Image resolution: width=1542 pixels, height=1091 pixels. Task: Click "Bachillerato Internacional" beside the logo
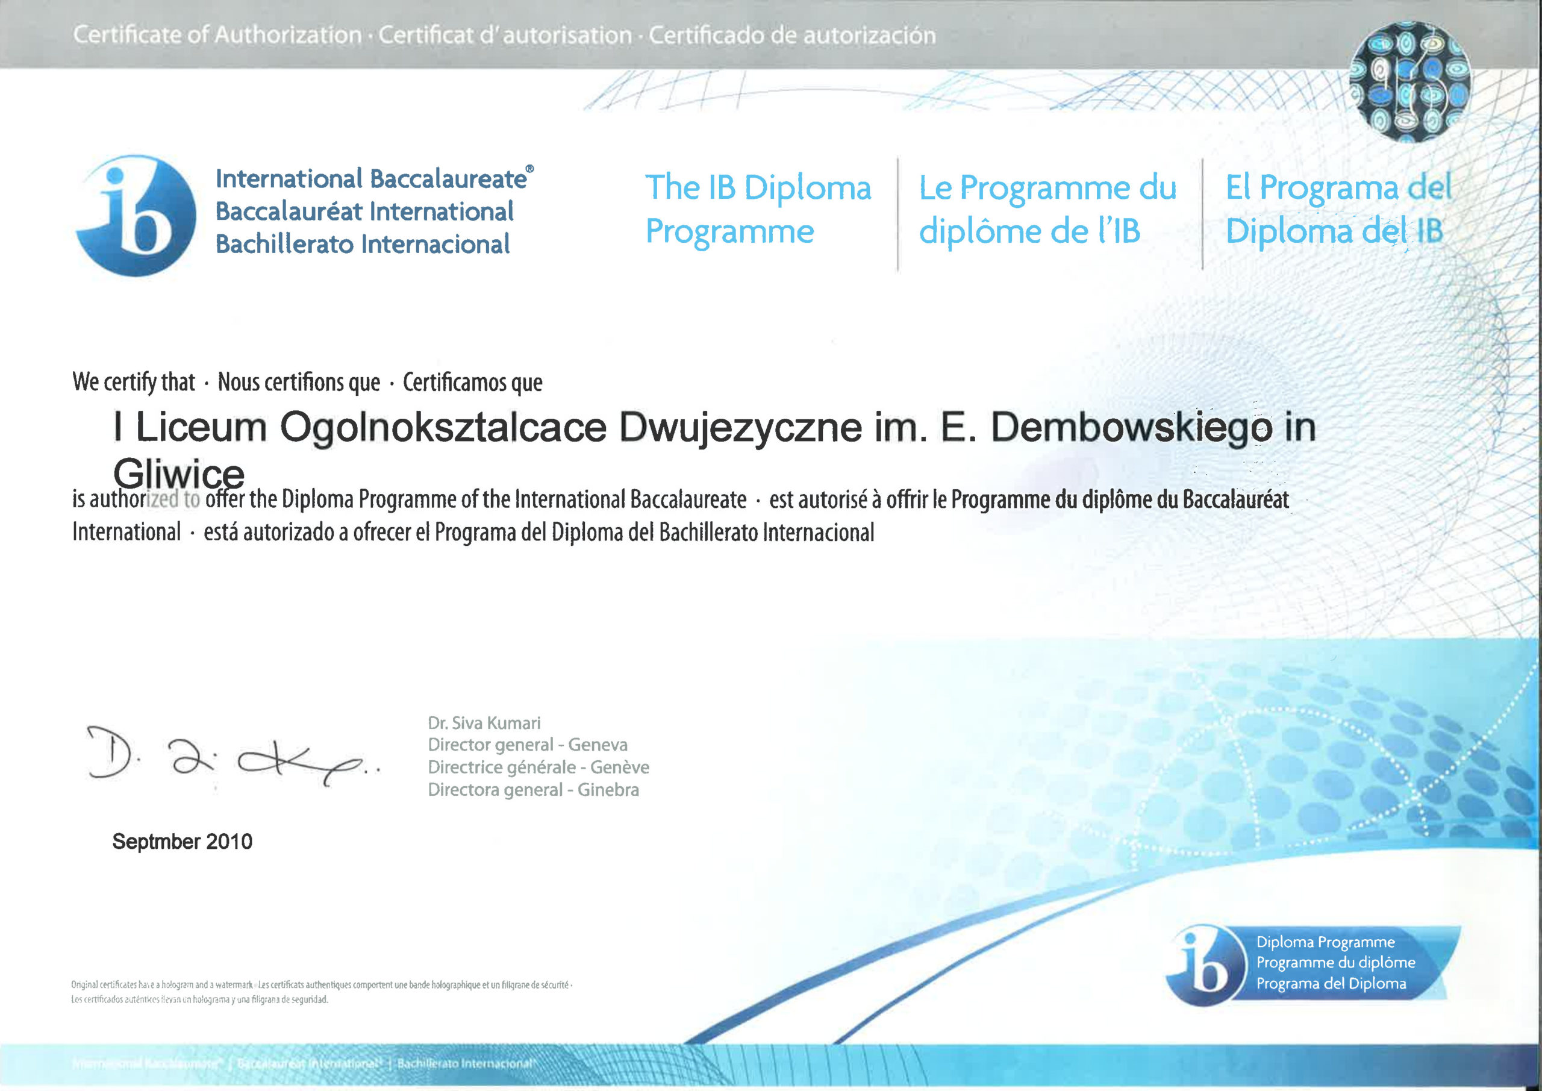363,243
